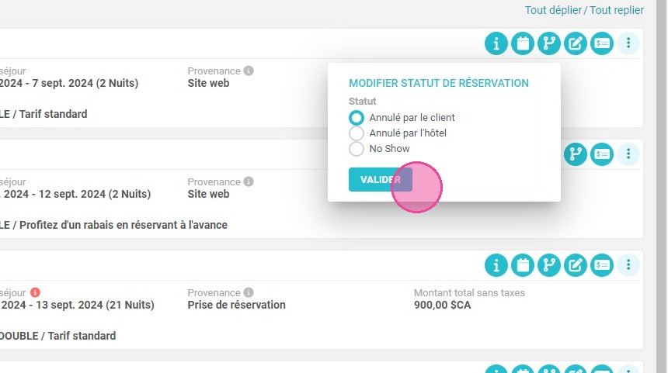The height and width of the screenshot is (373, 668).
Task: Select No Show status radio
Action: point(357,149)
